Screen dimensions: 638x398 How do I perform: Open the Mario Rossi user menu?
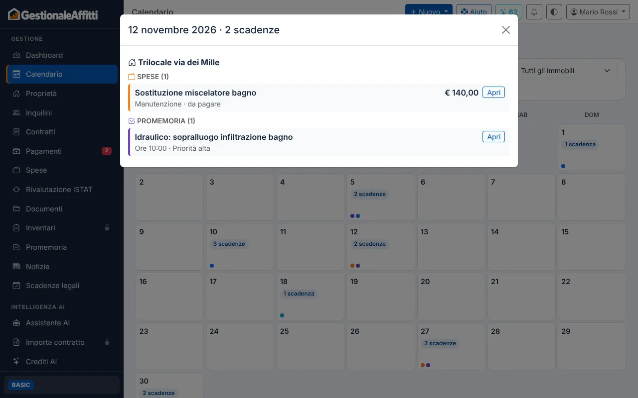(x=598, y=12)
